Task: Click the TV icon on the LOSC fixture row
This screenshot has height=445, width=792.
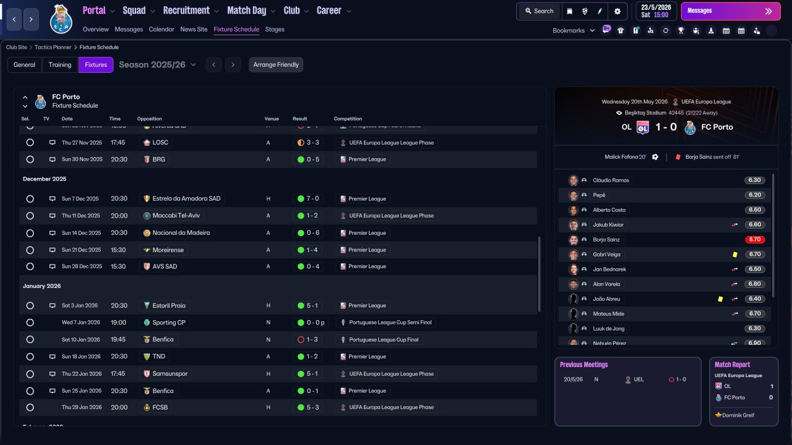Action: (53, 142)
